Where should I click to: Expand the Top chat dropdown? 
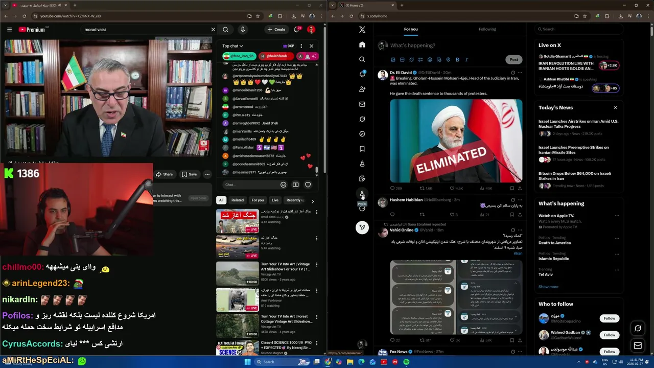click(x=232, y=46)
